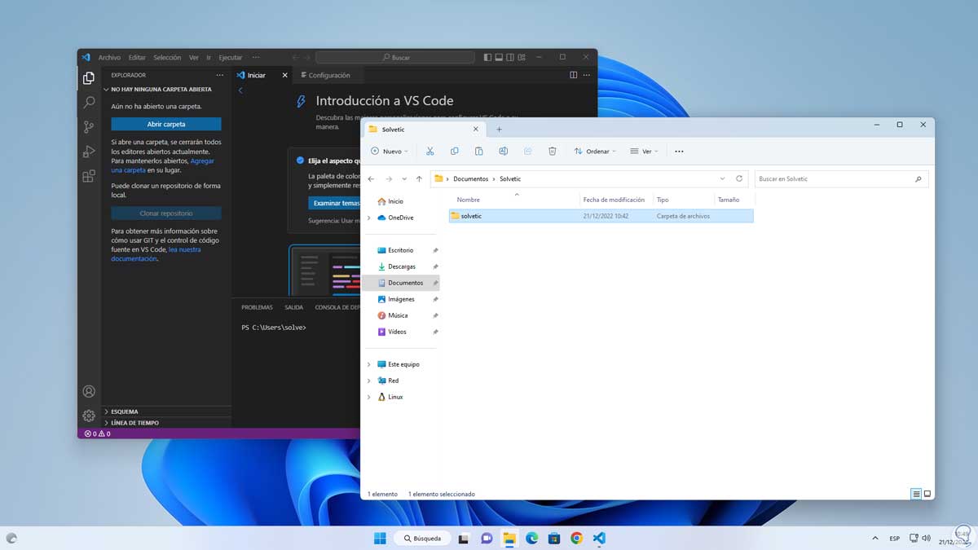
Task: Click the Share icon in File Explorer toolbar
Action: click(527, 151)
